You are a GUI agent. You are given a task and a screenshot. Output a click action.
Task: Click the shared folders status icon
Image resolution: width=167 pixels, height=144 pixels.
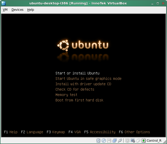click(133, 140)
